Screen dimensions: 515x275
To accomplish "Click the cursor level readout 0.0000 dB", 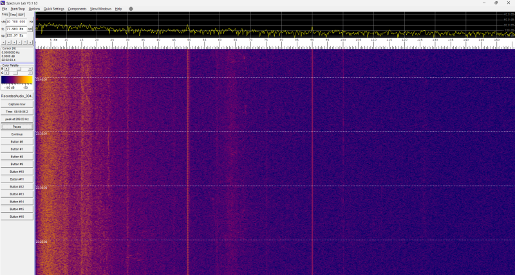I will 8,56.
